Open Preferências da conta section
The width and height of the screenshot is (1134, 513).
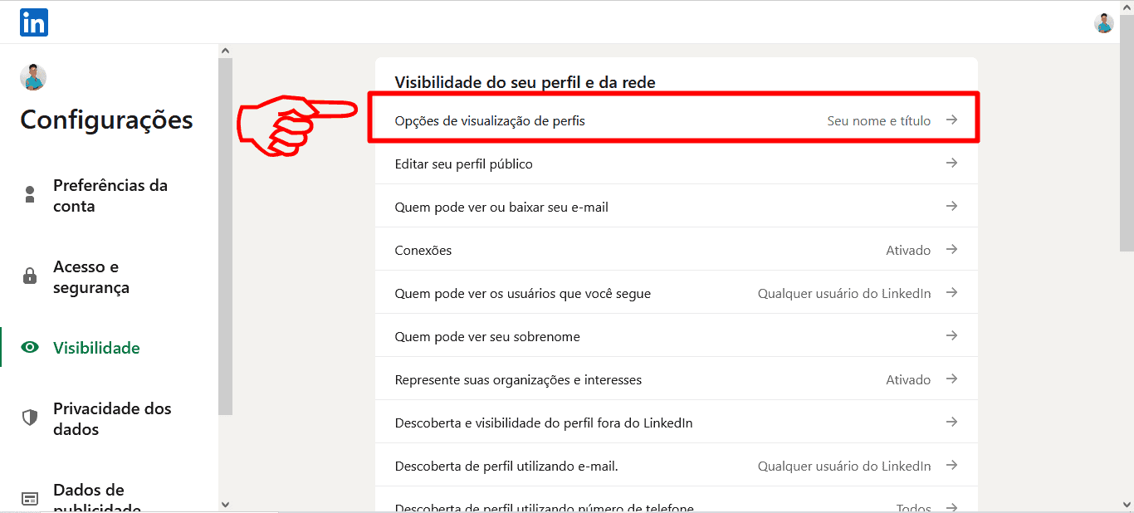(x=110, y=196)
